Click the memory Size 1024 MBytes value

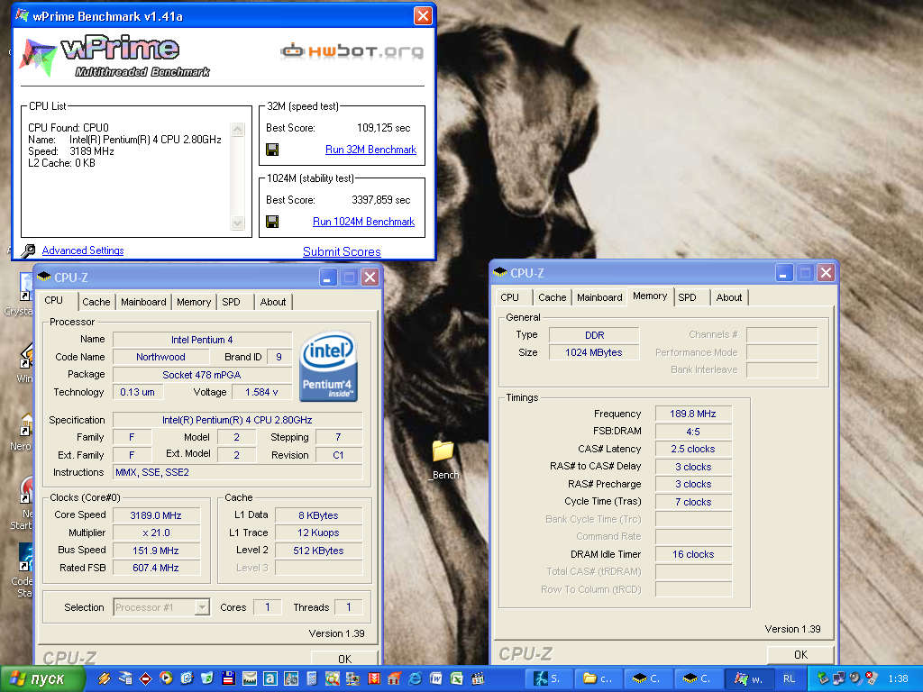click(594, 352)
